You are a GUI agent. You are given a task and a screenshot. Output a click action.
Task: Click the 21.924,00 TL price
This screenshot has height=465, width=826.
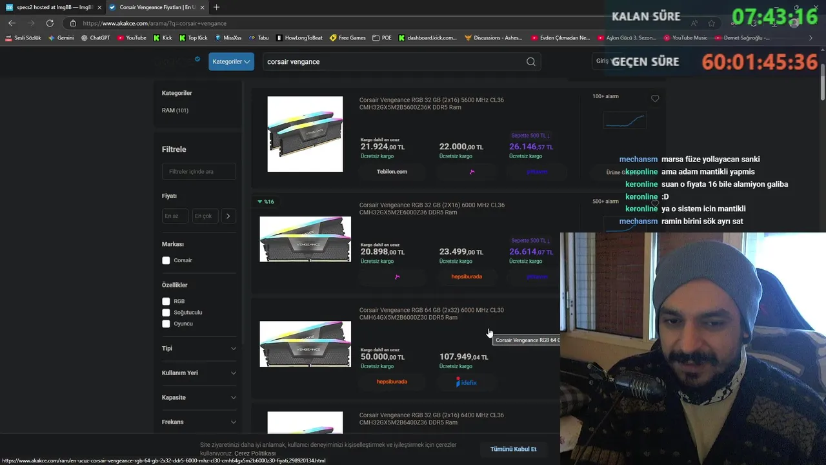click(x=383, y=147)
